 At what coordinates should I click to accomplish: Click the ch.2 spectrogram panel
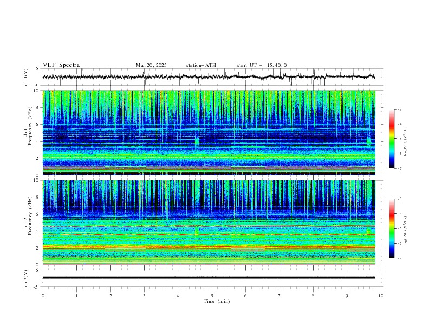pos(209,222)
